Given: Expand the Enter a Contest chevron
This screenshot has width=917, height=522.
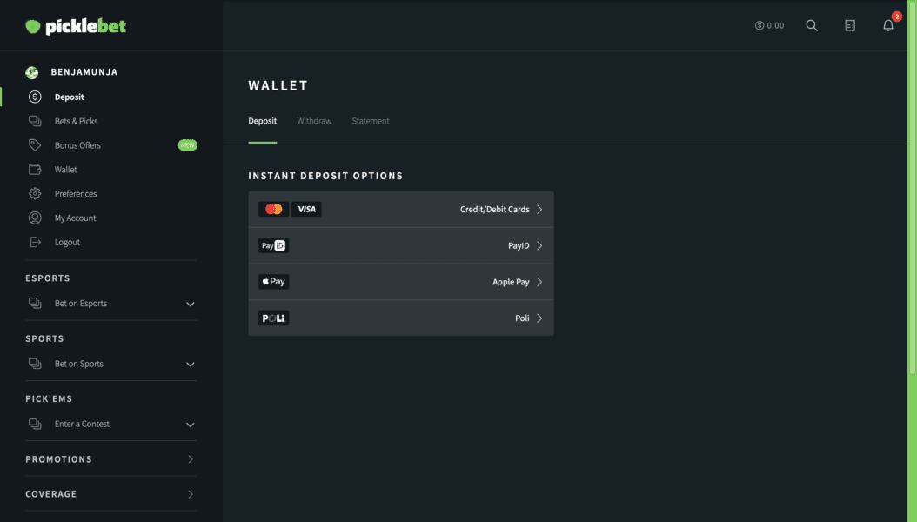Looking at the screenshot, I should click(x=191, y=425).
